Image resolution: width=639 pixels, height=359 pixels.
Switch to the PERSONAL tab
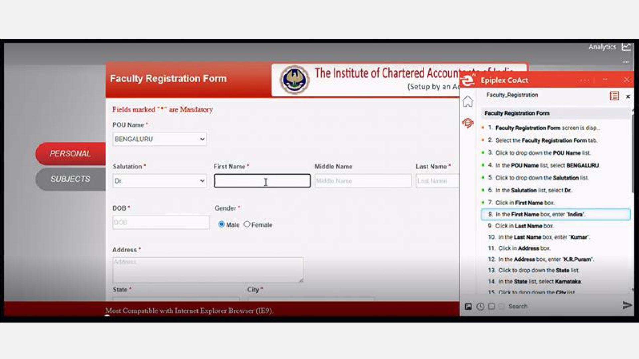pyautogui.click(x=70, y=154)
